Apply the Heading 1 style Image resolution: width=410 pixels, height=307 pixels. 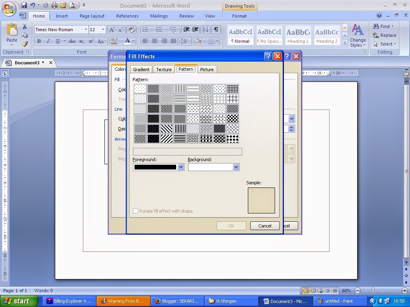298,36
